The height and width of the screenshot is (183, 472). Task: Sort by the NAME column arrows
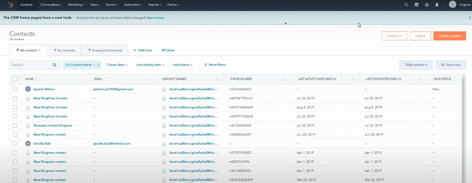(x=35, y=79)
